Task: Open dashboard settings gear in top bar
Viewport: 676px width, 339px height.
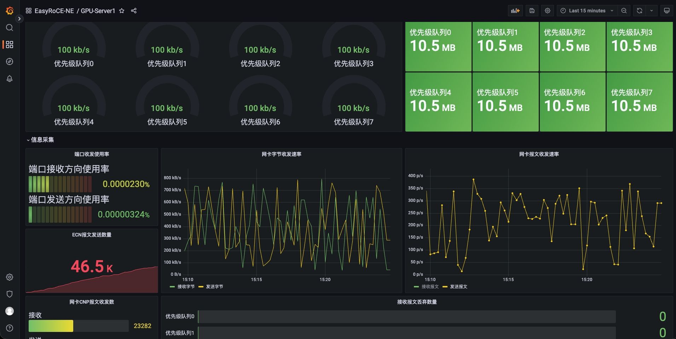Action: coord(548,11)
